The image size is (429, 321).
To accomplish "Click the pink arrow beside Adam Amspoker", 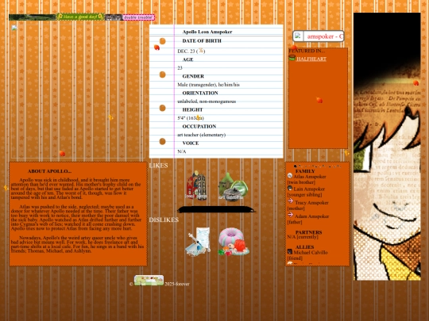I will [290, 215].
